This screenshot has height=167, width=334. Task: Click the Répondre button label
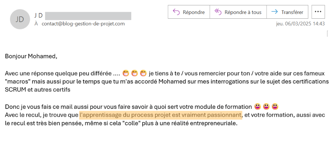coord(194,12)
